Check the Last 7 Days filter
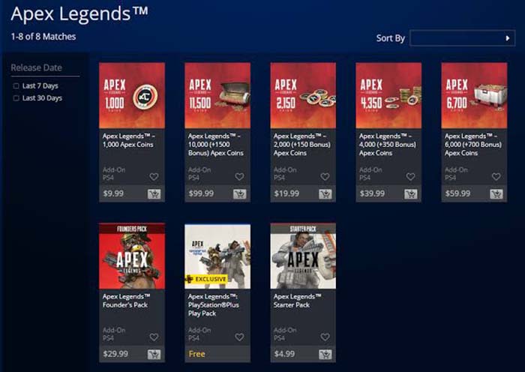 (x=16, y=86)
